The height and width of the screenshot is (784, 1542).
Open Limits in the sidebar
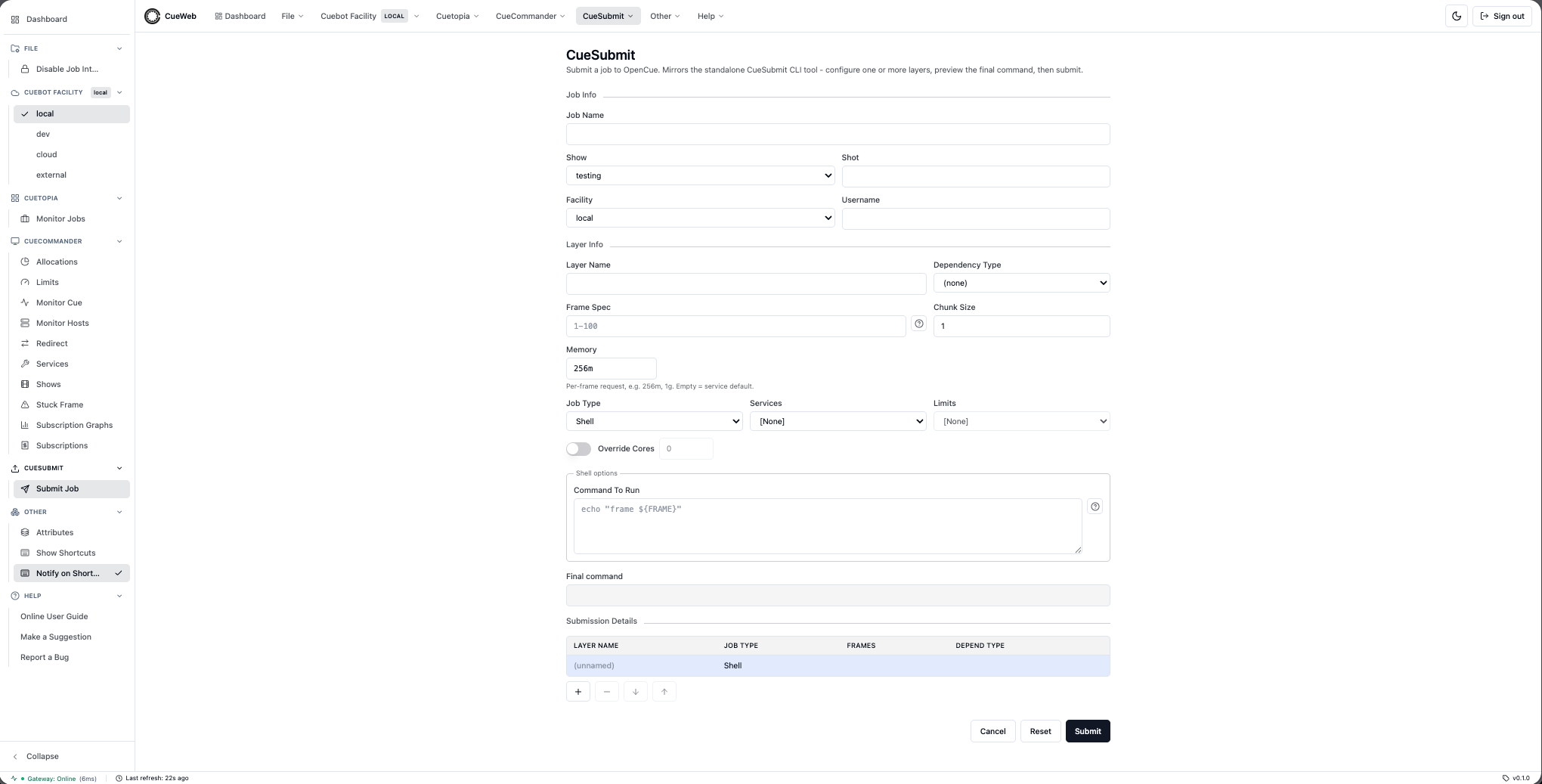[x=72, y=282]
